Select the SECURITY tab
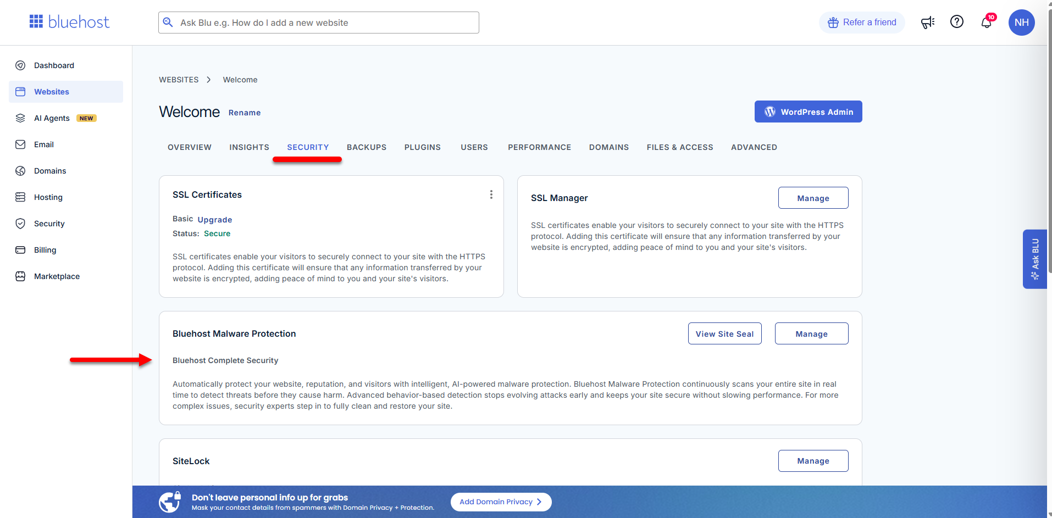 click(308, 147)
